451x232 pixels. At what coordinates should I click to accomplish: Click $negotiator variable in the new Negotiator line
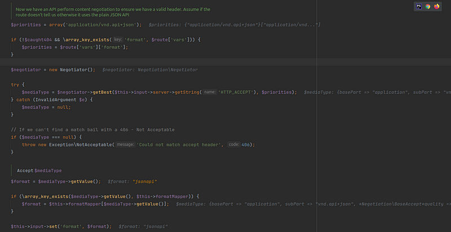tap(26, 70)
